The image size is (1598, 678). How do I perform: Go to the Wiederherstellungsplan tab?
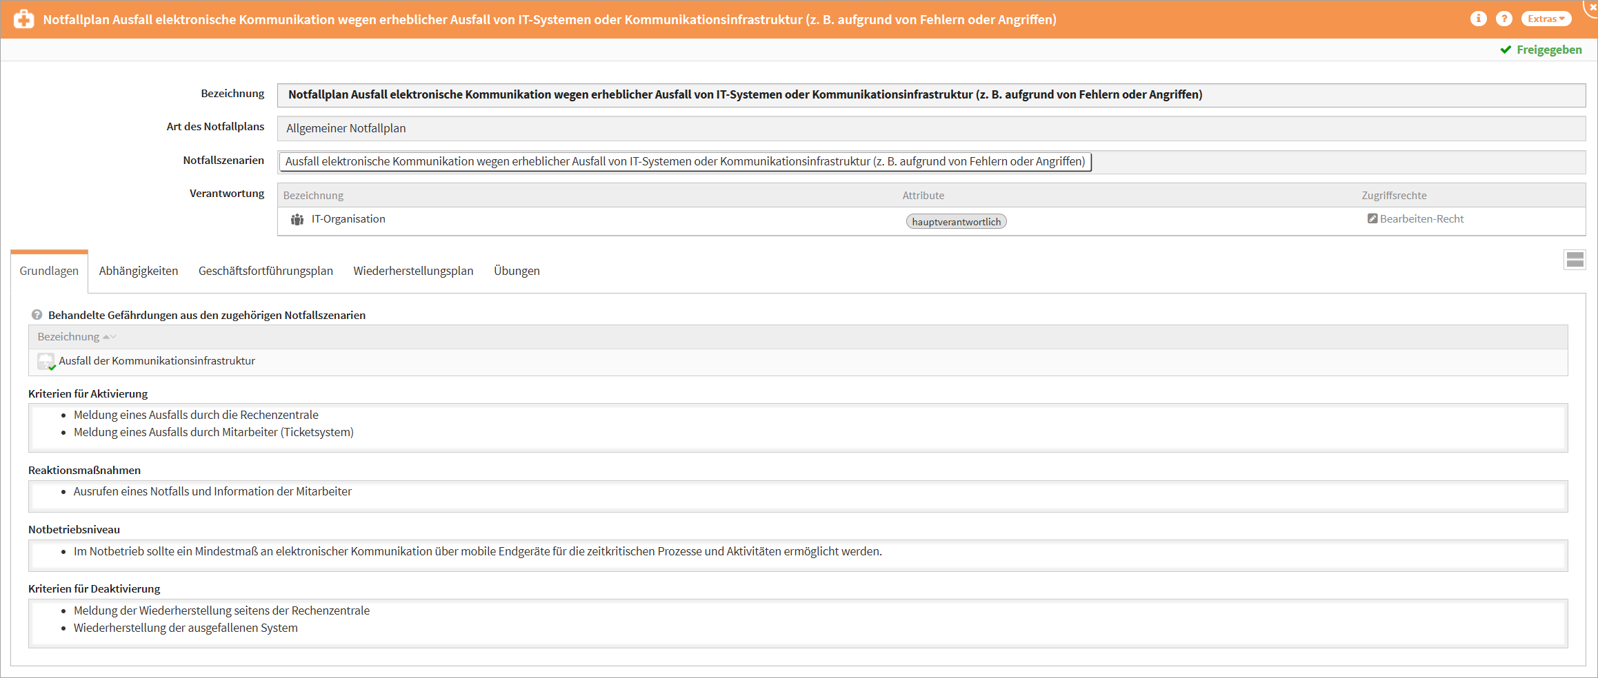tap(413, 271)
